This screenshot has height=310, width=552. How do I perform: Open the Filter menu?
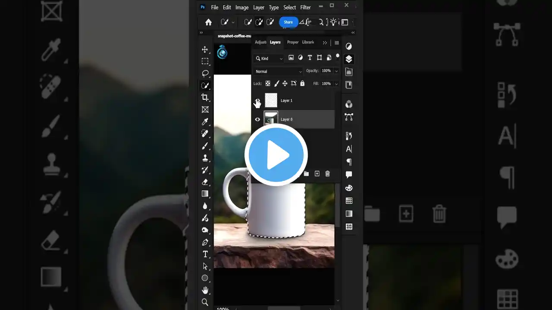306,7
